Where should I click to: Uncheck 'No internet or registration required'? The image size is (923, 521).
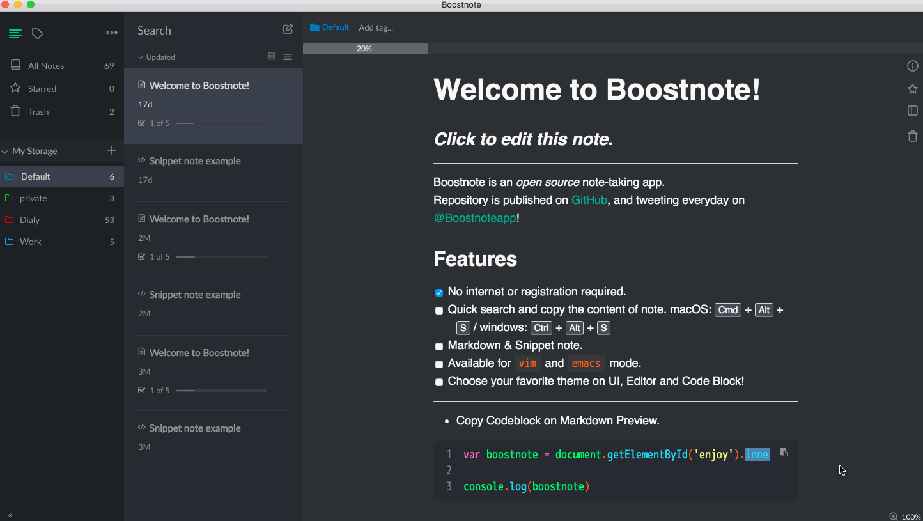pyautogui.click(x=439, y=293)
